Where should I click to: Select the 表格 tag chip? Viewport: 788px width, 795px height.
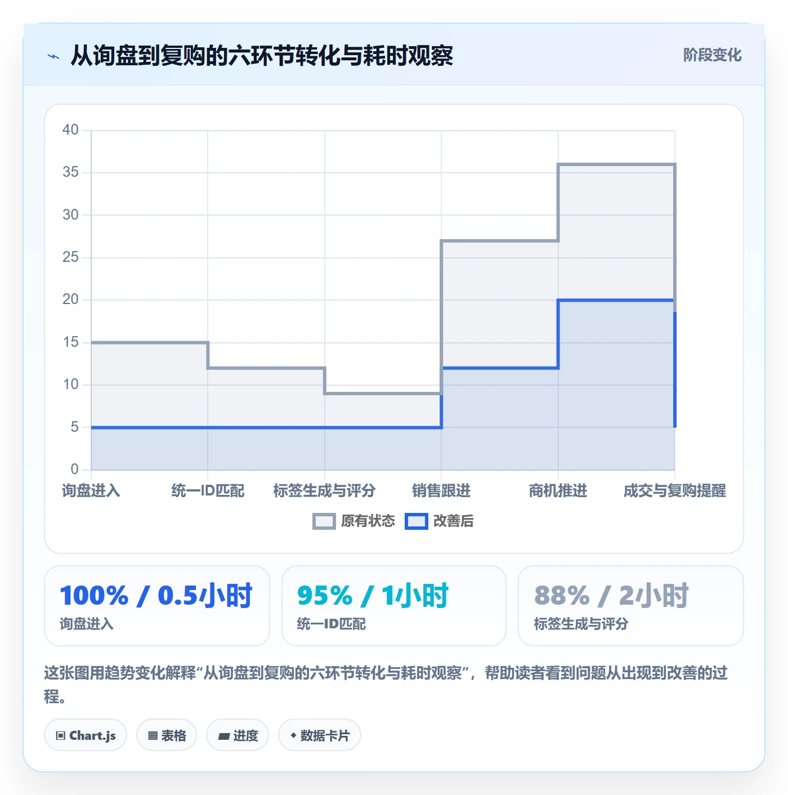167,735
